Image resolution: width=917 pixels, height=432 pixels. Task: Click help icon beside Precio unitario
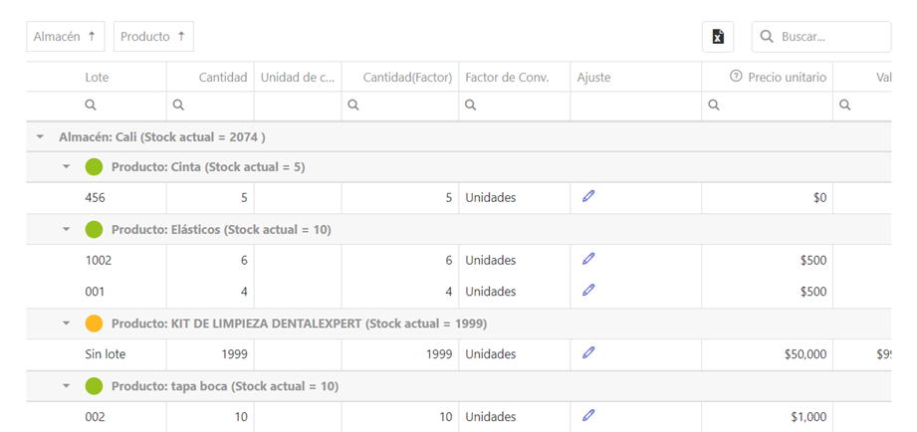point(737,77)
